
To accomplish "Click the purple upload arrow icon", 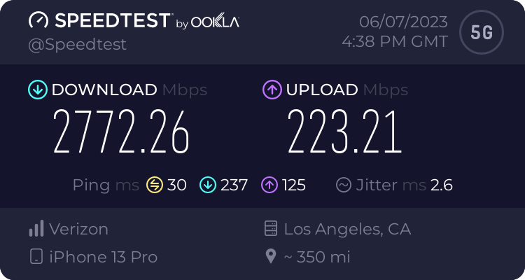I will click(x=272, y=90).
